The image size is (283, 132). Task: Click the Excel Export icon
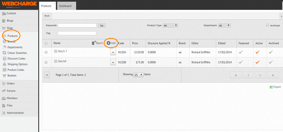[271, 87]
